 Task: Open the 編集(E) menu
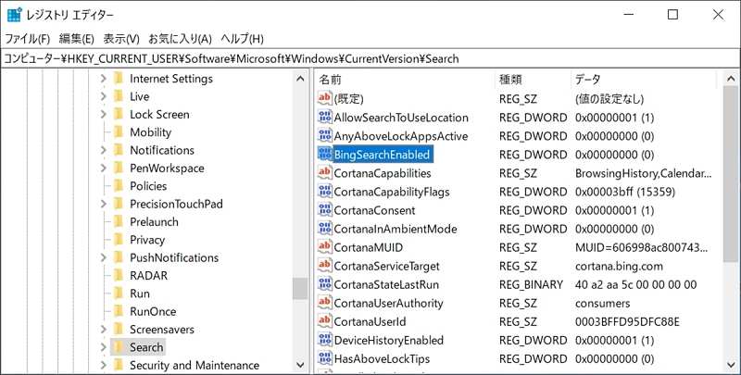click(77, 39)
